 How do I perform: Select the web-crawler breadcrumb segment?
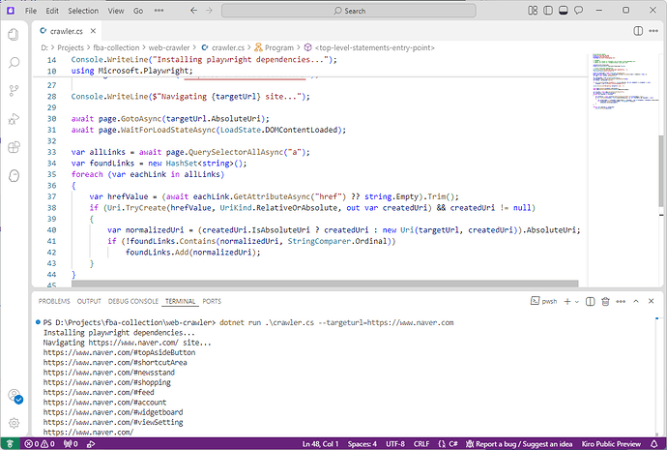[x=169, y=47]
